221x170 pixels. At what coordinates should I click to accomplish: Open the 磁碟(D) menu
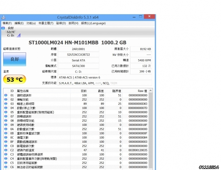[x=61, y=23]
